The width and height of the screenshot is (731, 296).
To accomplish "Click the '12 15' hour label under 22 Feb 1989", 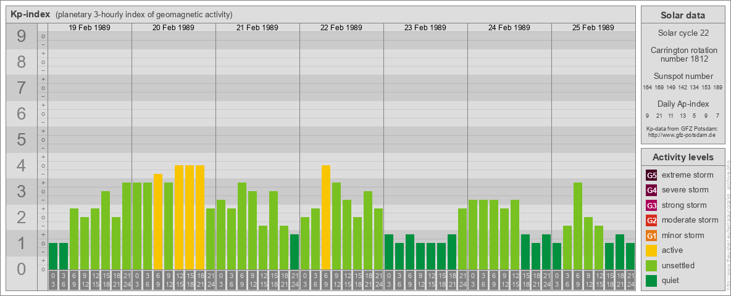I will click(347, 280).
